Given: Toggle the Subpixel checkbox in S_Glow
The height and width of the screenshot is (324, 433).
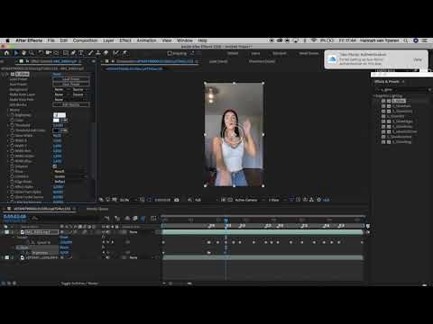Looking at the screenshot, I should (x=55, y=166).
